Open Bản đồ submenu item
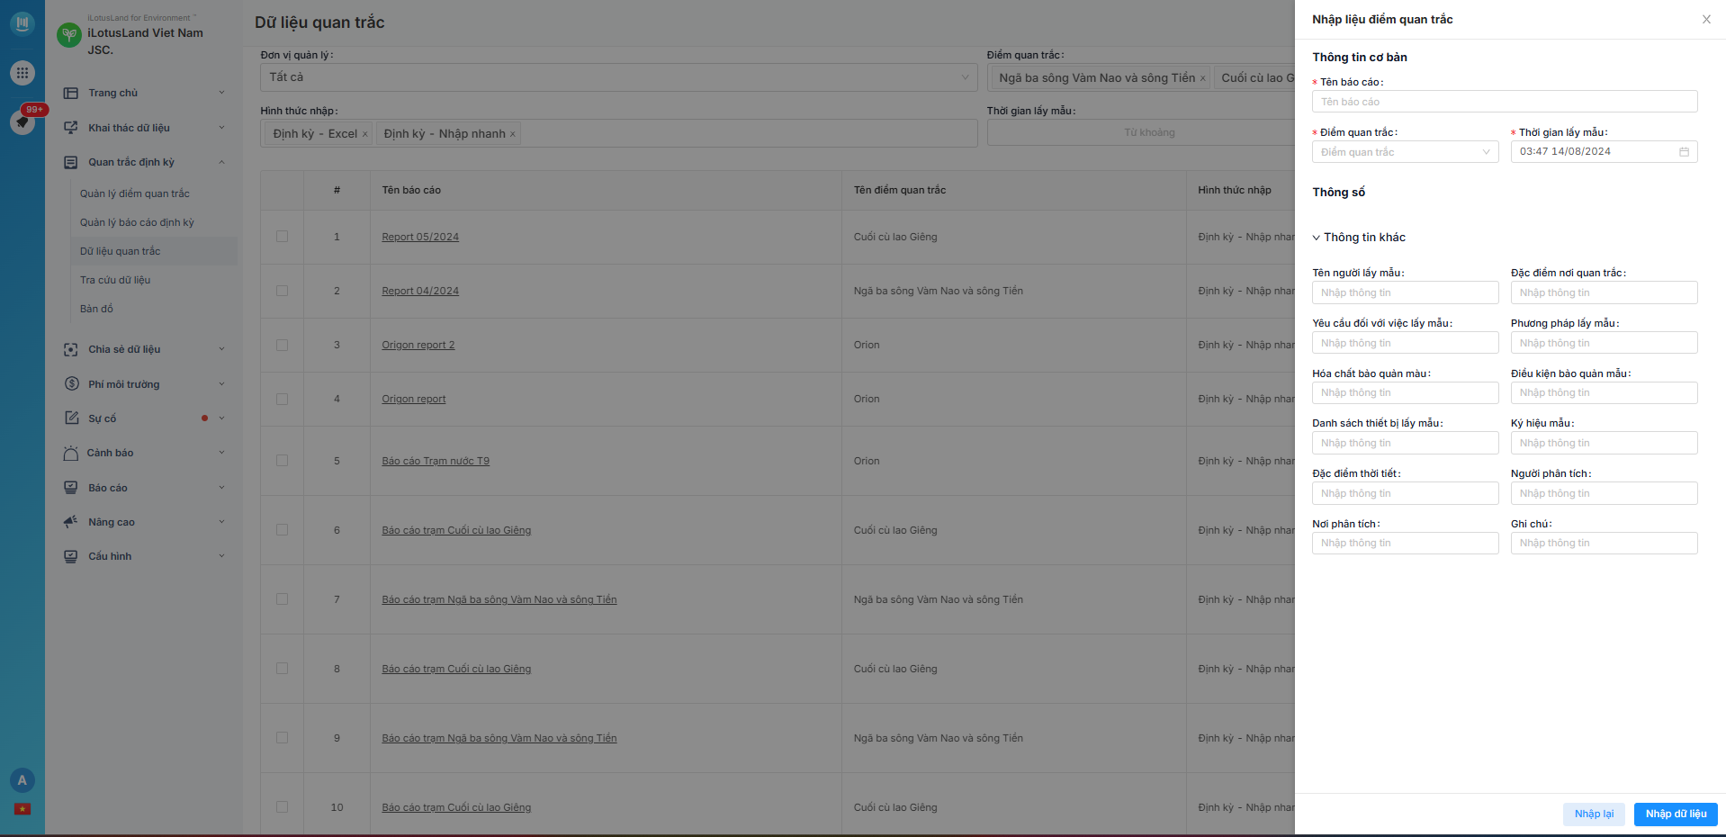Viewport: 1726px width, 837px height. point(96,309)
